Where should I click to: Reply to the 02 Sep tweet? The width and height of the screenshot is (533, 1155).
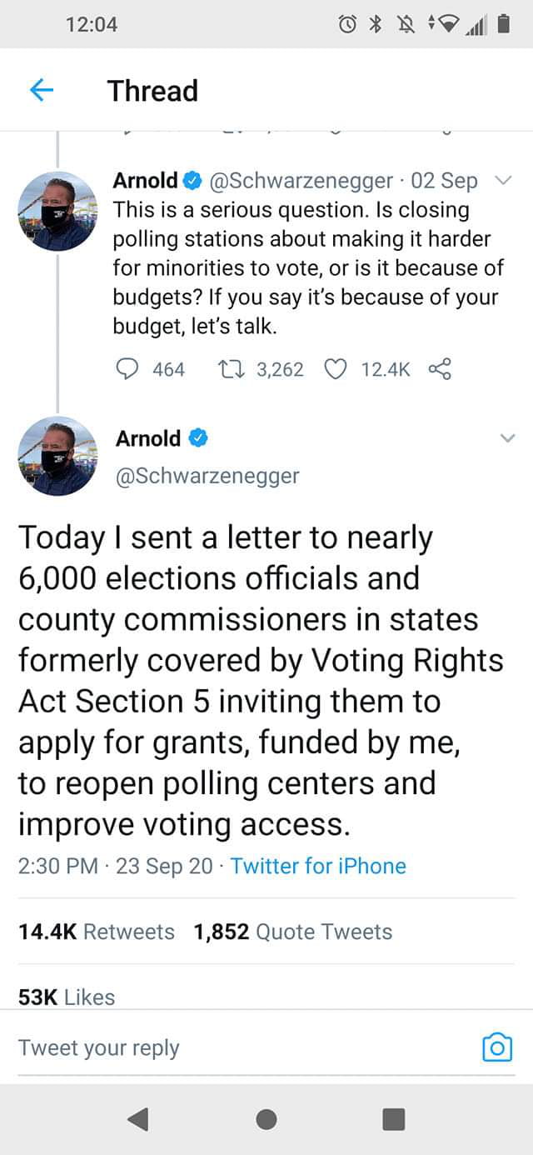tap(127, 369)
